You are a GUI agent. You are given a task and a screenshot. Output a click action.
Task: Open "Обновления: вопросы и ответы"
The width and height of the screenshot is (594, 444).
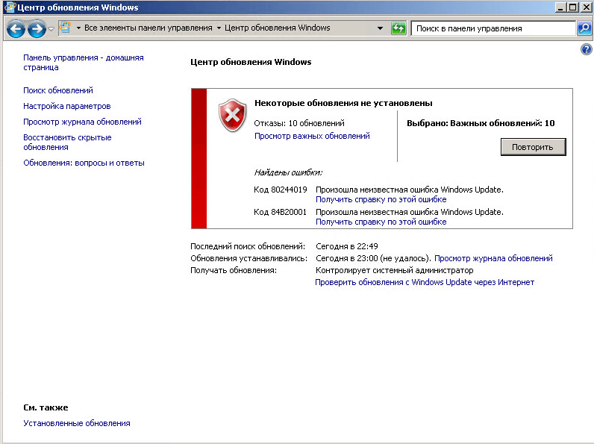pos(84,163)
